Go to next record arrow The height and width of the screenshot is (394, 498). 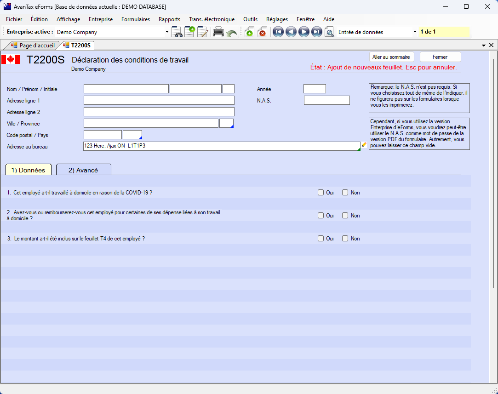tap(304, 32)
